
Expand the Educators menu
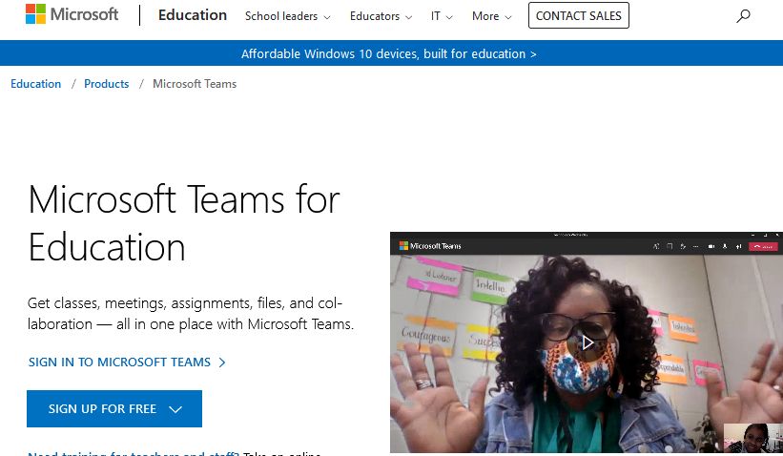(381, 16)
